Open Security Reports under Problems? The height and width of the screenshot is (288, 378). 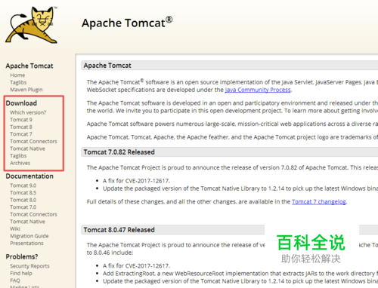tap(29, 266)
